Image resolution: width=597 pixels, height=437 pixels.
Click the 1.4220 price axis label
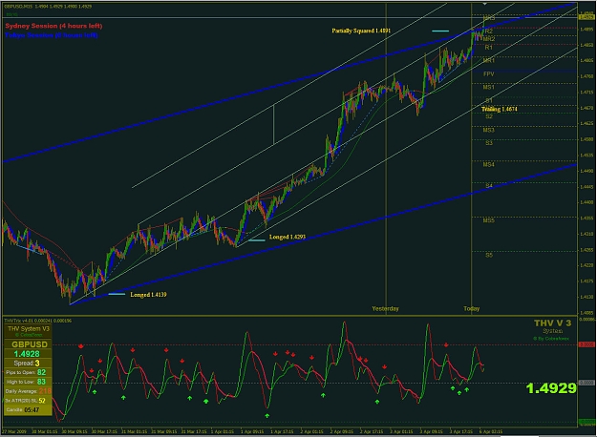tap(586, 265)
